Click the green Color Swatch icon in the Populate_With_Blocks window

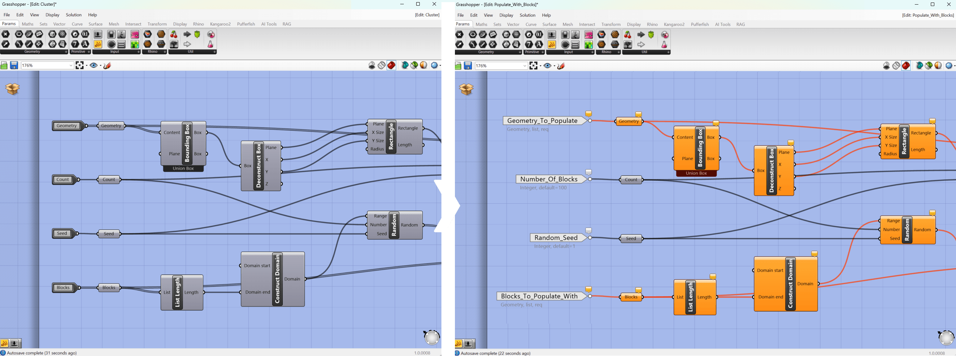588,44
